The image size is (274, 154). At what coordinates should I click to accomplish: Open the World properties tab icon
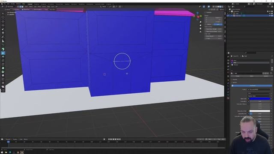point(228,73)
